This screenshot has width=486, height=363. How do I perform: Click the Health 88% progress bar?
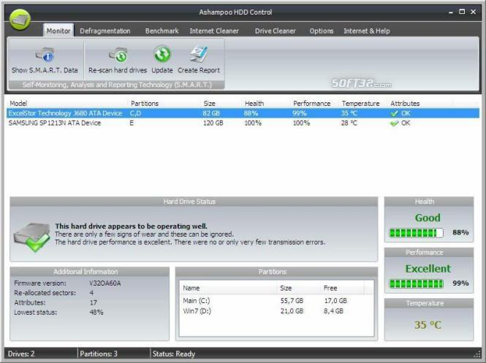pyautogui.click(x=416, y=232)
